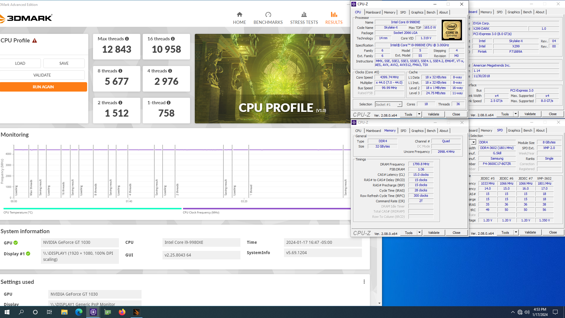Open Socket #1 selection dropdown in CPU-Z
This screenshot has width=565, height=318.
pos(399,105)
